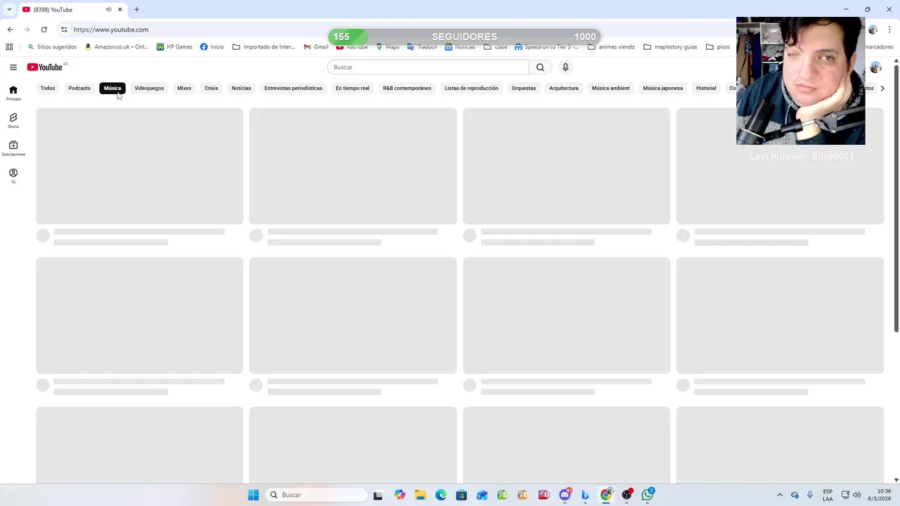Open animes viendo bookmark folder

coord(611,47)
